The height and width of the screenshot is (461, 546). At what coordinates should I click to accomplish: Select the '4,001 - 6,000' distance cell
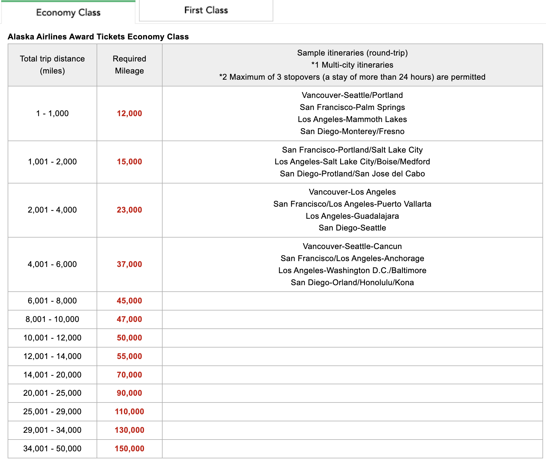(52, 265)
